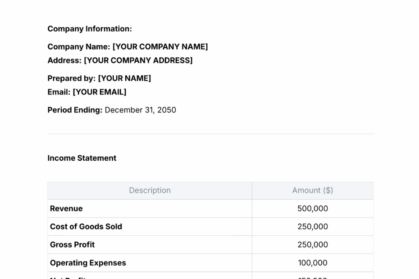Select the 250,000 cost of goods amount
The height and width of the screenshot is (279, 419).
pyautogui.click(x=312, y=226)
